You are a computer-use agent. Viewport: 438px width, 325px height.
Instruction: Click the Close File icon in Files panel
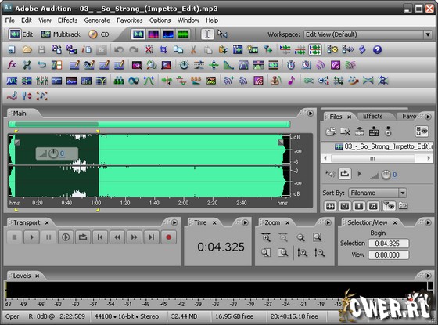click(345, 132)
